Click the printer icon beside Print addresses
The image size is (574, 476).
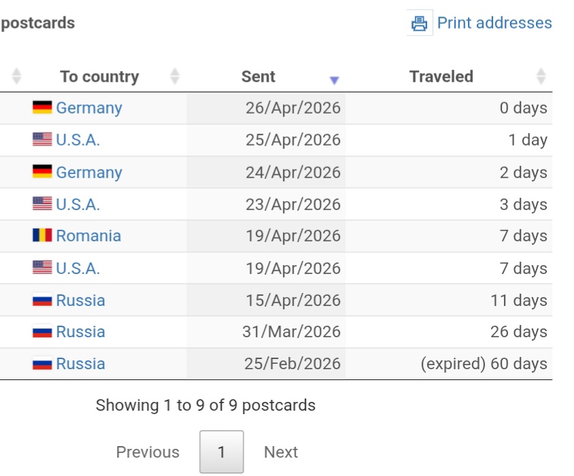[420, 23]
